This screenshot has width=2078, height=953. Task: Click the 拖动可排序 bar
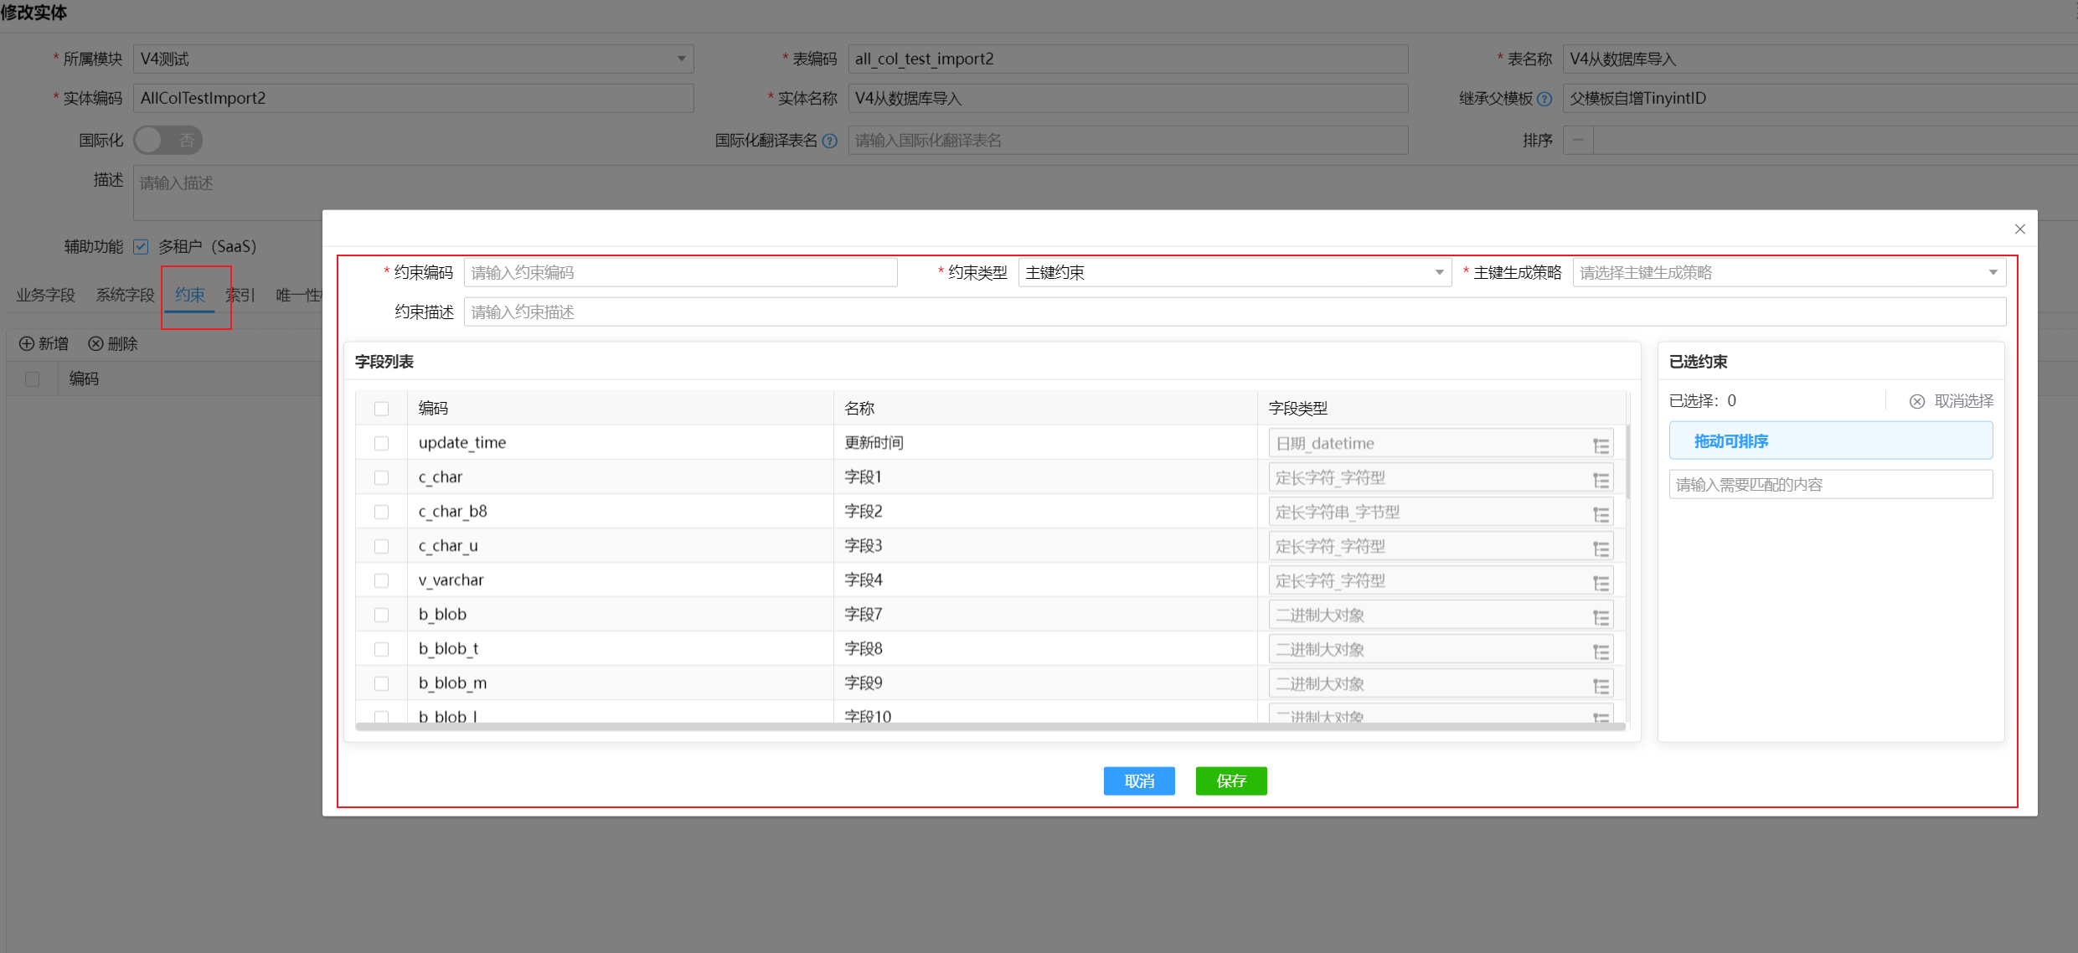1831,440
